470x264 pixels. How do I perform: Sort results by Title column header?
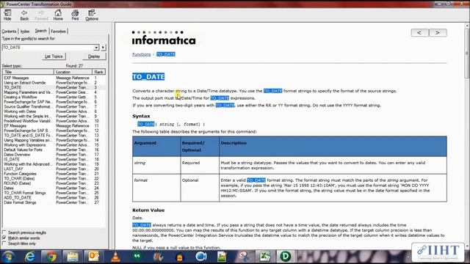(28, 72)
